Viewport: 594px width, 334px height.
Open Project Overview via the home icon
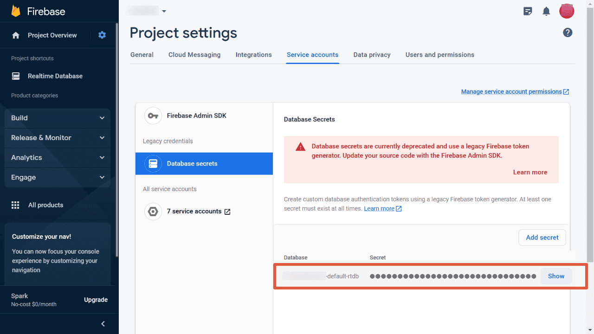coord(16,35)
